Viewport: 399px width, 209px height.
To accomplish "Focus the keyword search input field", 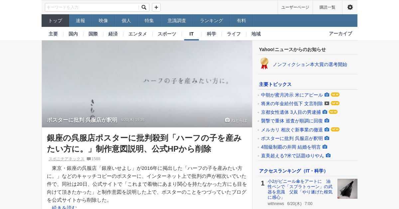I will [x=92, y=7].
